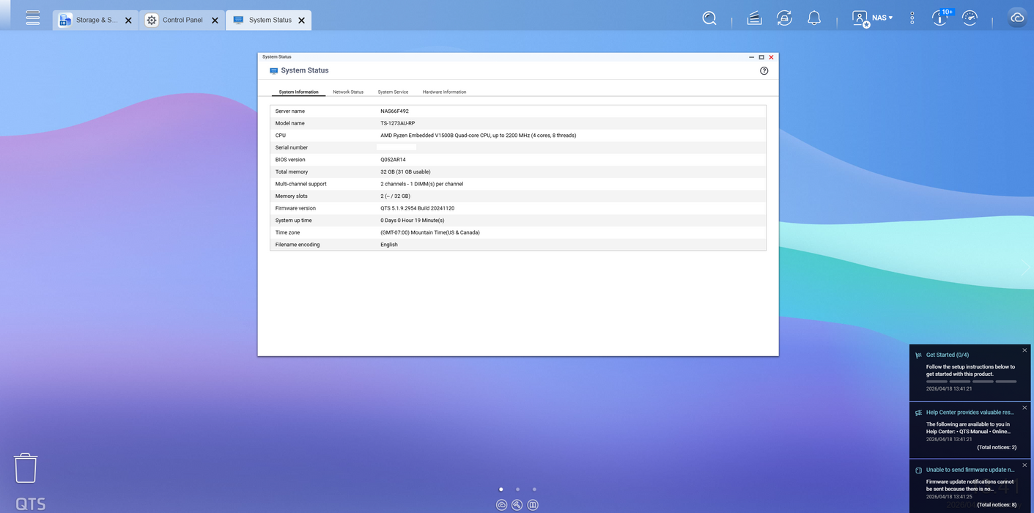Open the info icon with 10+ badge

click(x=939, y=18)
